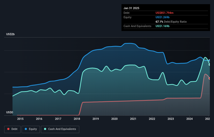Click the teal Cash endpoint marker

click(210, 65)
